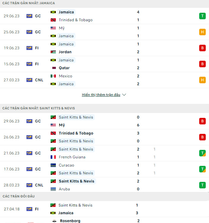Image resolution: width=209 pixels, height=223 pixels.
Task: Click the "Các trận đối đầu" section header
Action: (x=18, y=196)
